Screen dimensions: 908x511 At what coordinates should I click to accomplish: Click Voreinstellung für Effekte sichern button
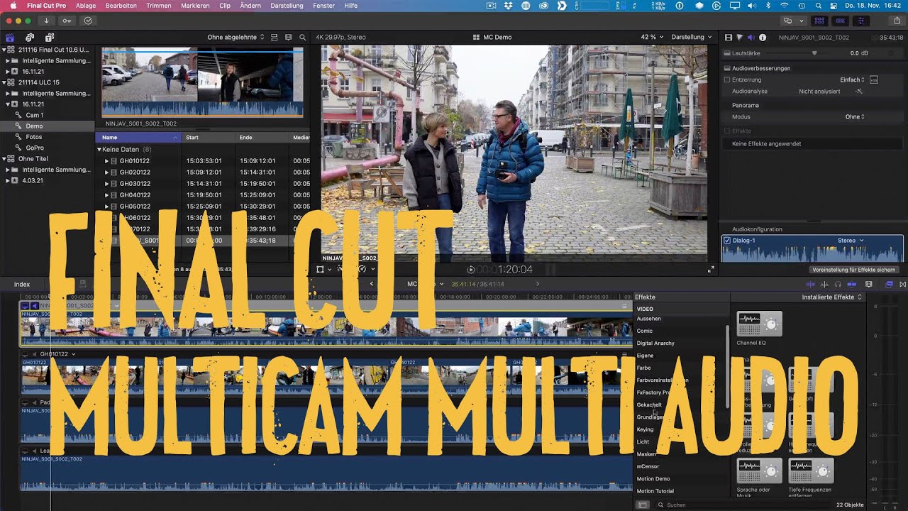click(x=853, y=270)
